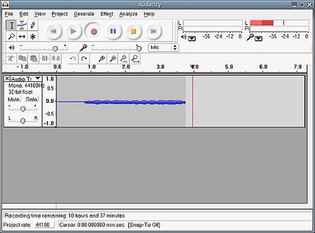Image resolution: width=315 pixels, height=233 pixels.
Task: Click the "32-bit float" track format text
Action: point(20,92)
